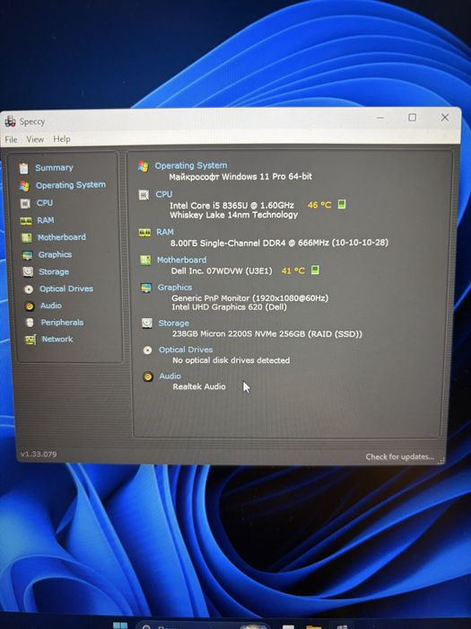Click the Micron 2200S NVMe storage text
Image resolution: width=471 pixels, height=629 pixels.
coord(267,333)
